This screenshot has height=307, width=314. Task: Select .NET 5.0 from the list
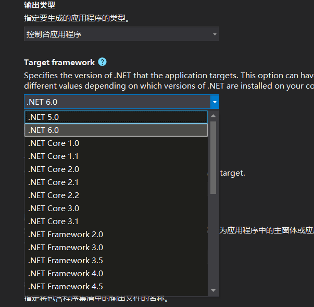(x=116, y=117)
